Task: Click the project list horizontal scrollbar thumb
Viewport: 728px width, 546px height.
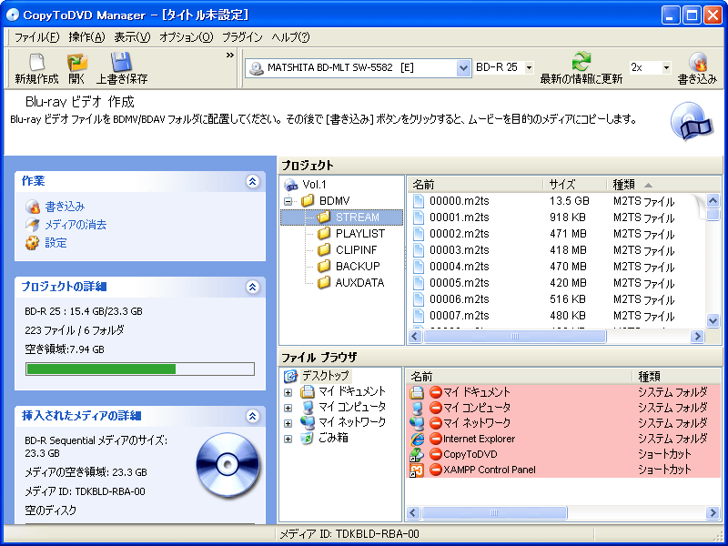Action: click(514, 336)
